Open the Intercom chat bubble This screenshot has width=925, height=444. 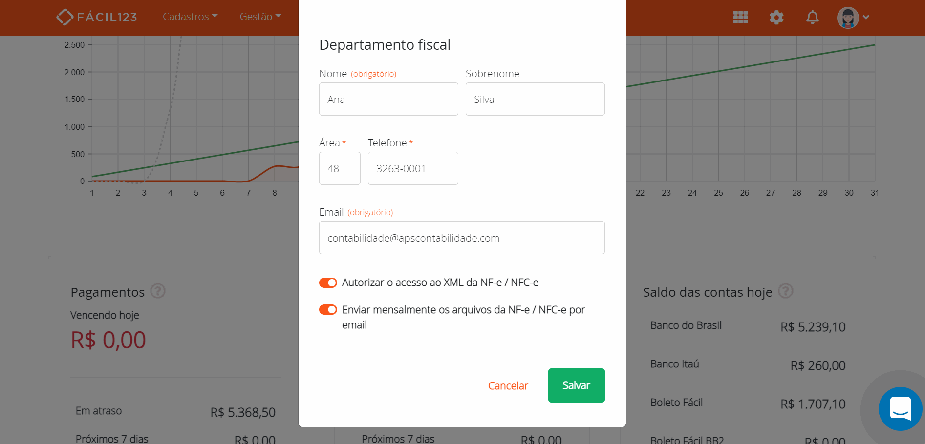coord(901,409)
